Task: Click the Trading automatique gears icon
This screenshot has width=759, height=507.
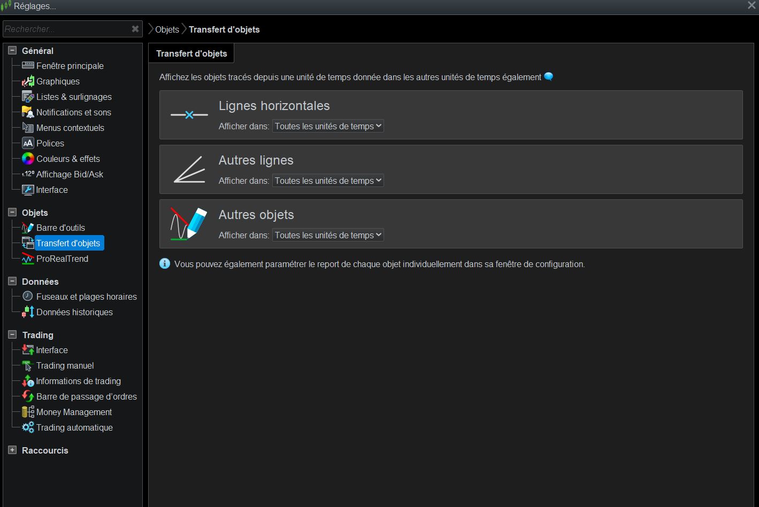Action: pos(28,427)
